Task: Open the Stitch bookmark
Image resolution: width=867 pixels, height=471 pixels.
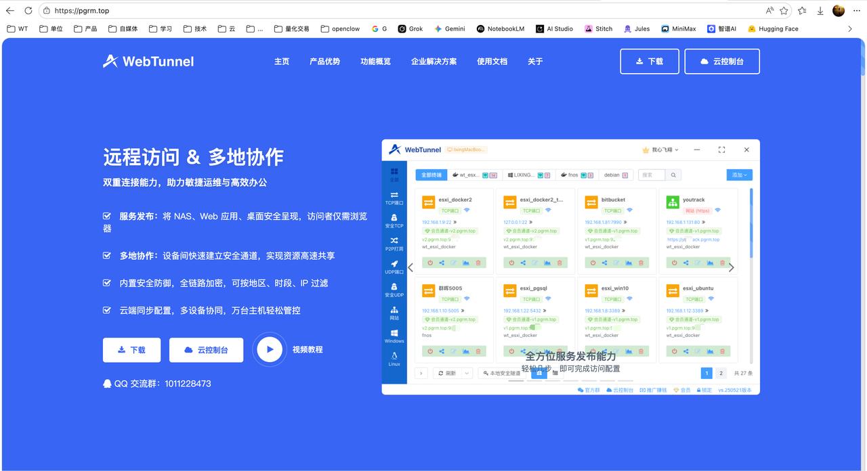Action: coord(599,28)
